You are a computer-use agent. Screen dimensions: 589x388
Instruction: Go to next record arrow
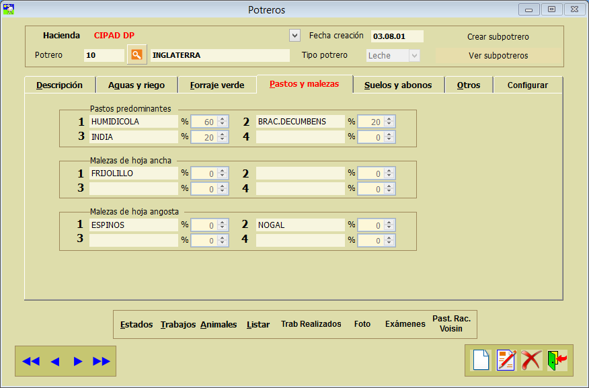(x=78, y=361)
